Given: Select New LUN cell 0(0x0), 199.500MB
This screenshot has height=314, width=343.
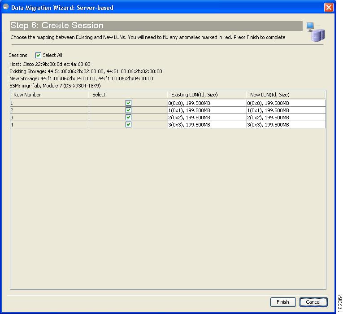Looking at the screenshot, I should (x=286, y=103).
